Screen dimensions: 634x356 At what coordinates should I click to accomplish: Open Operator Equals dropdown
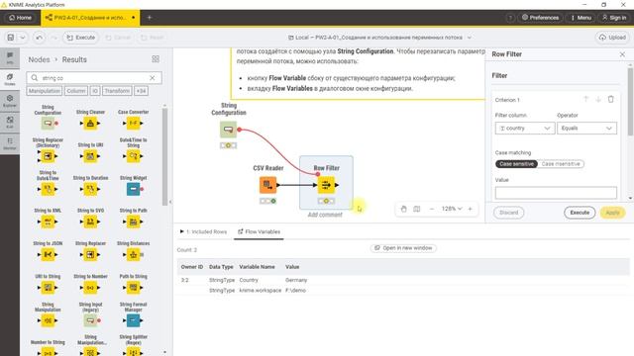(x=586, y=129)
